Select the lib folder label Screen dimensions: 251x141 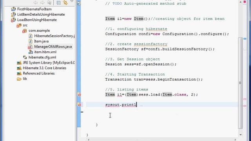click(25, 79)
